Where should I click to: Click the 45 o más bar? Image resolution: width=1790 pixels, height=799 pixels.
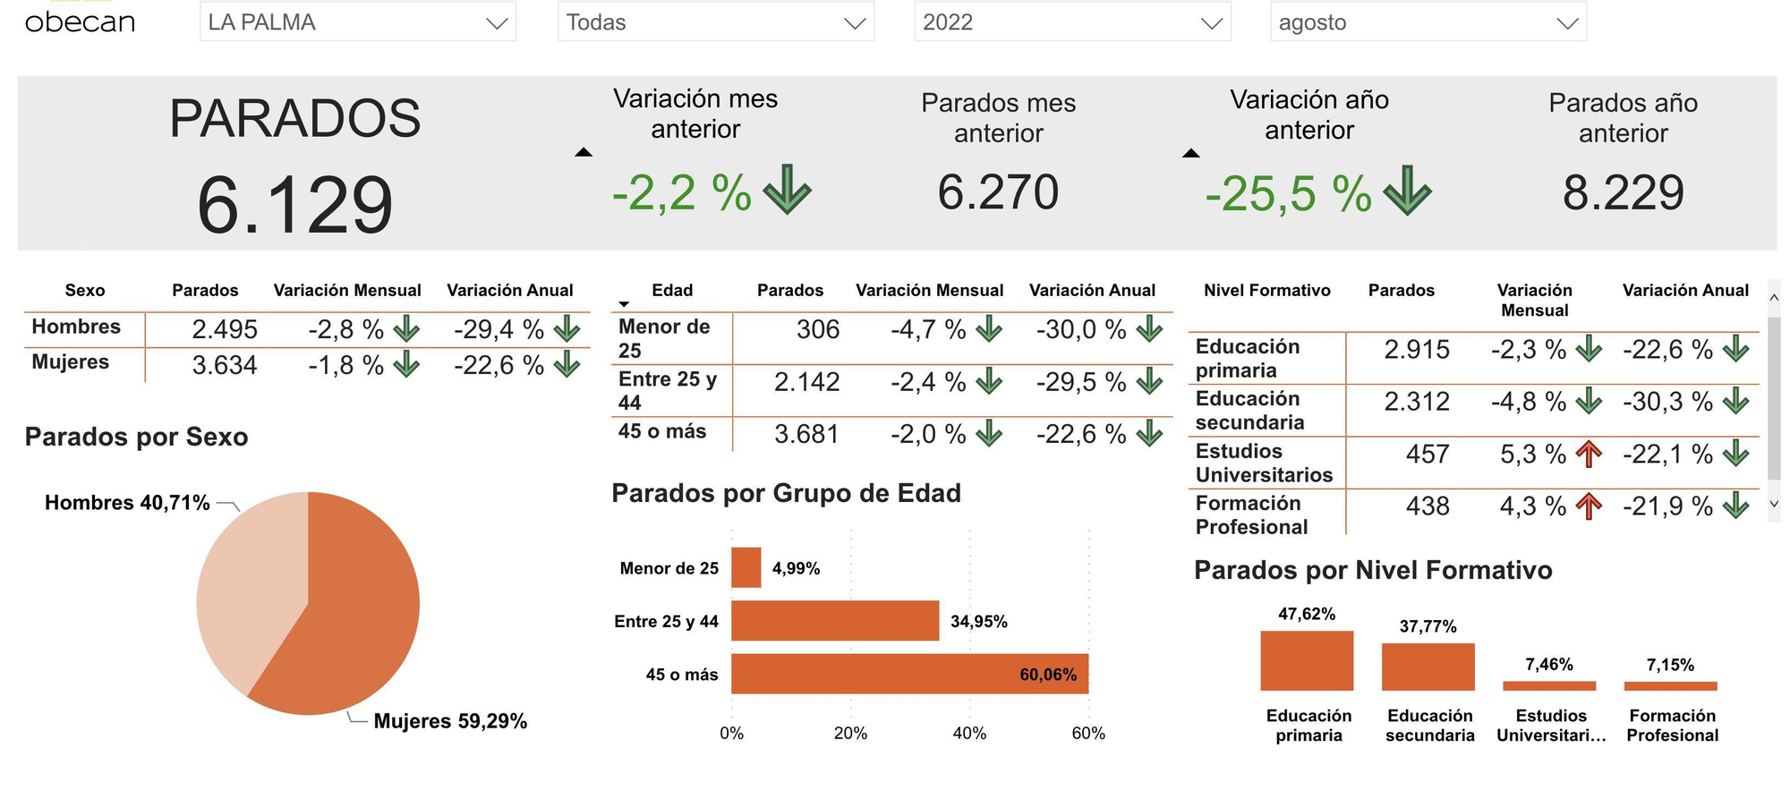point(909,674)
